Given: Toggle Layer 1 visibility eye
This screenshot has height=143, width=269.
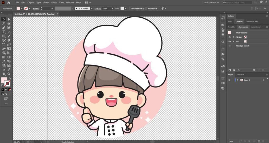Looking at the screenshot, I should [x=229, y=80].
